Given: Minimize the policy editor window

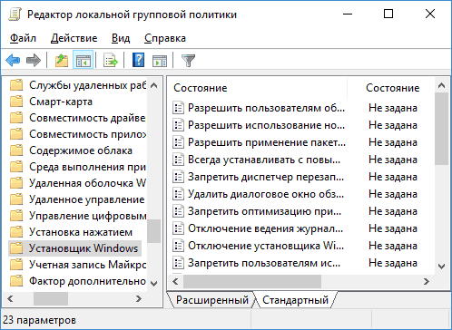Looking at the screenshot, I should pyautogui.click(x=348, y=14).
